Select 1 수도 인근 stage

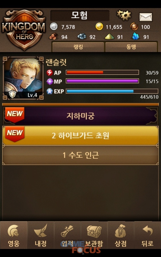[x=80, y=155]
